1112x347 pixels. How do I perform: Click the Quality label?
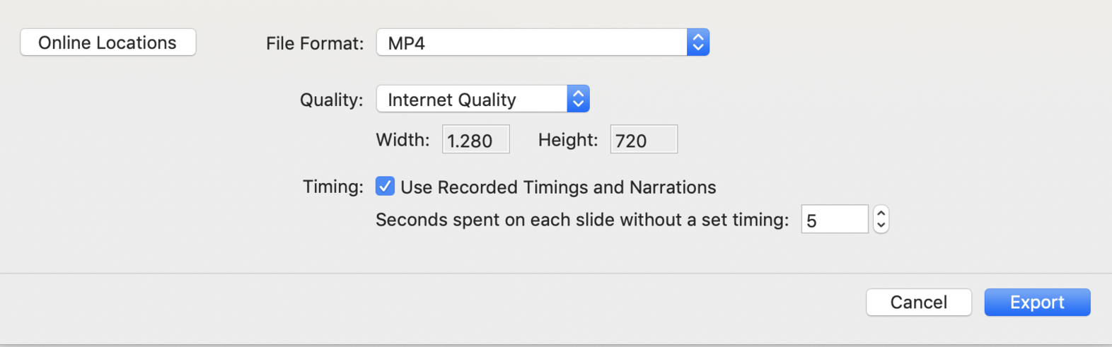tap(331, 100)
